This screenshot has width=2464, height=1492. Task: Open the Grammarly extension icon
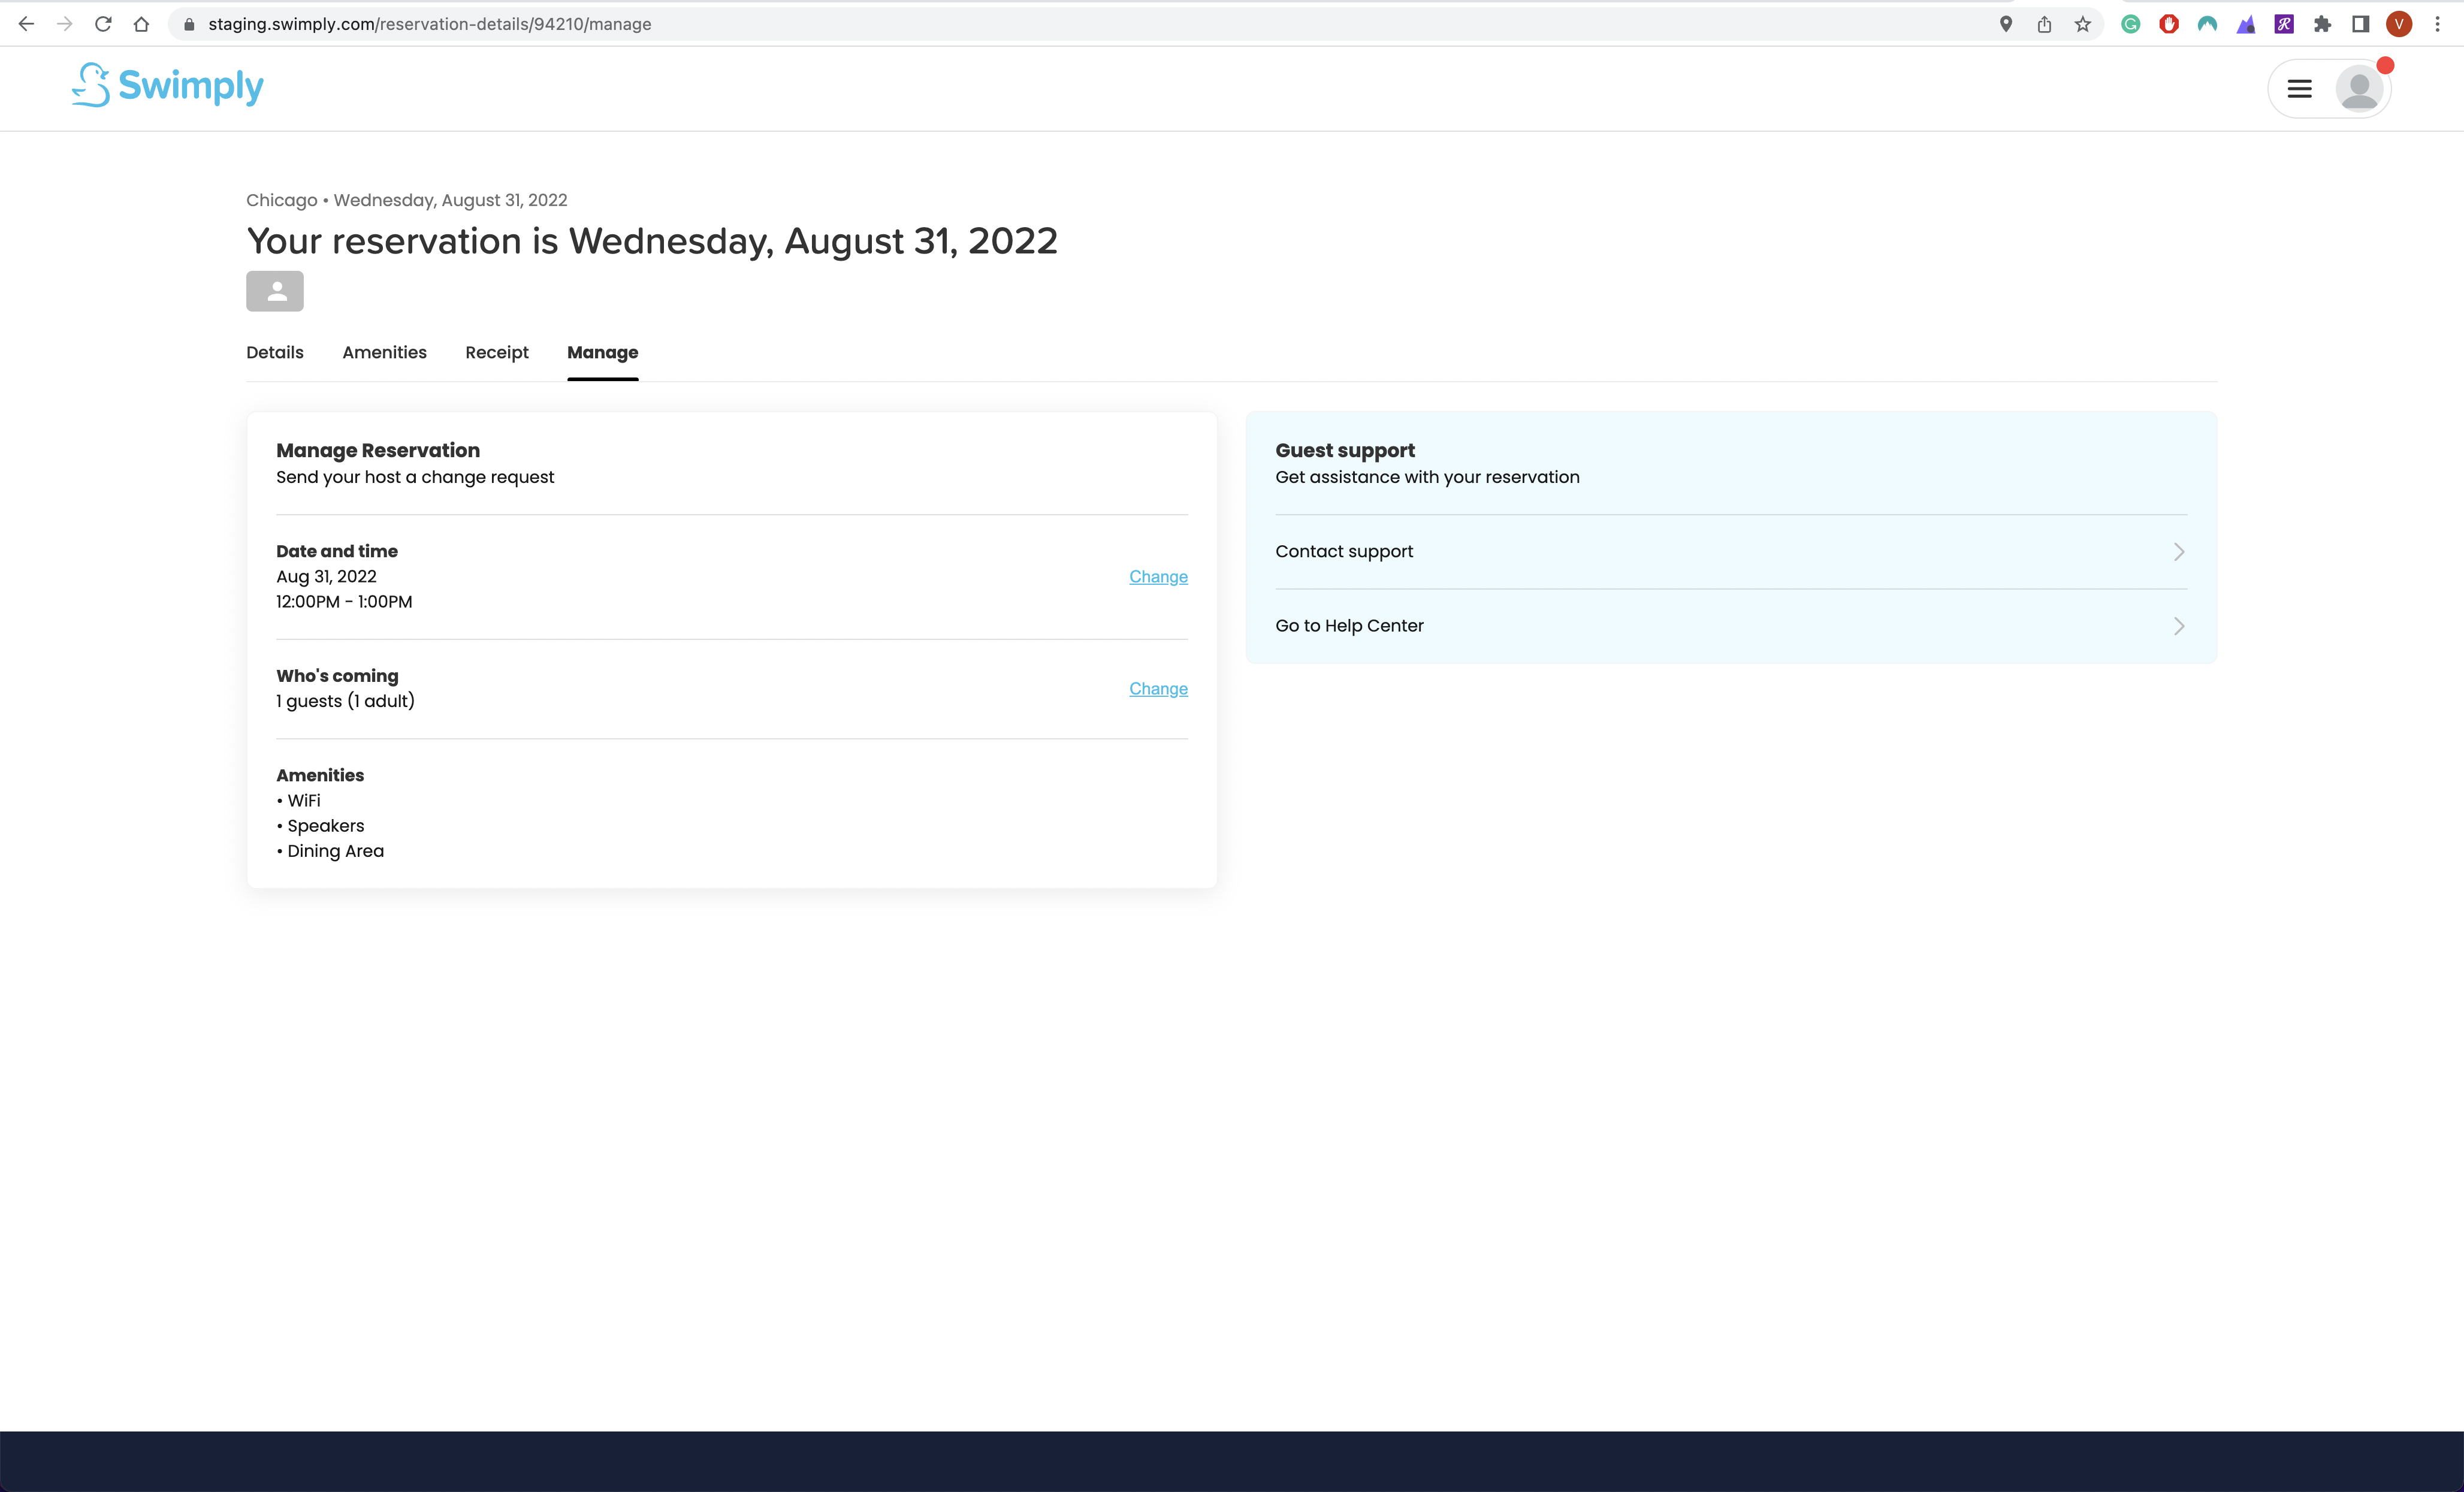(x=2130, y=24)
